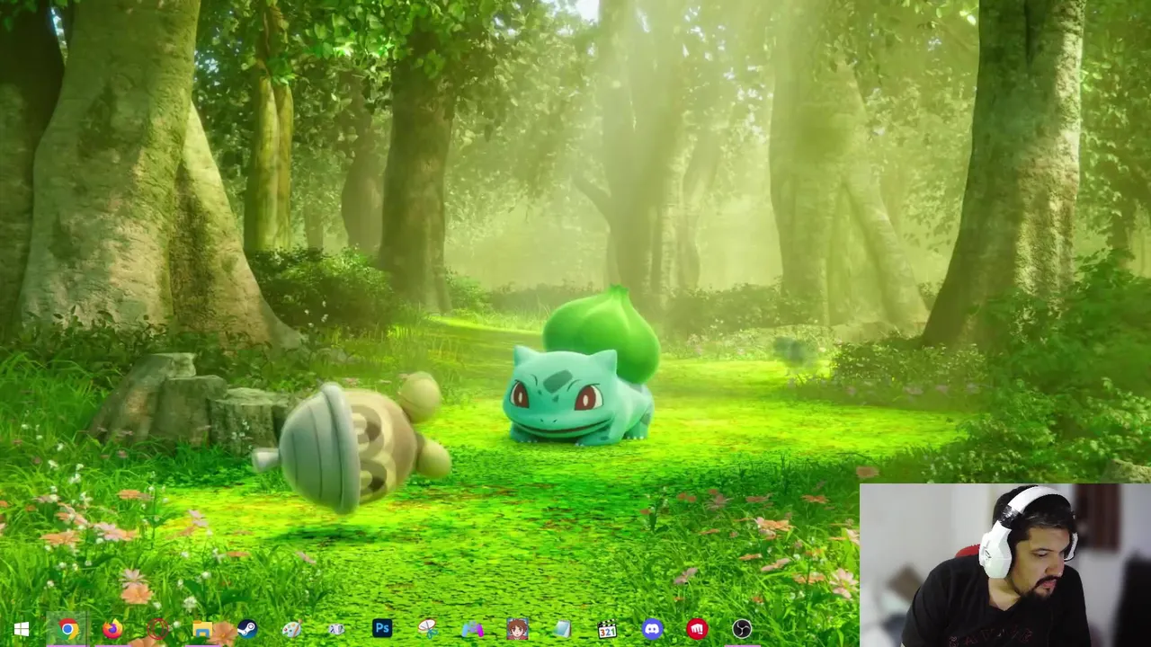Launch Firefox from the taskbar
1151x647 pixels.
tap(112, 629)
